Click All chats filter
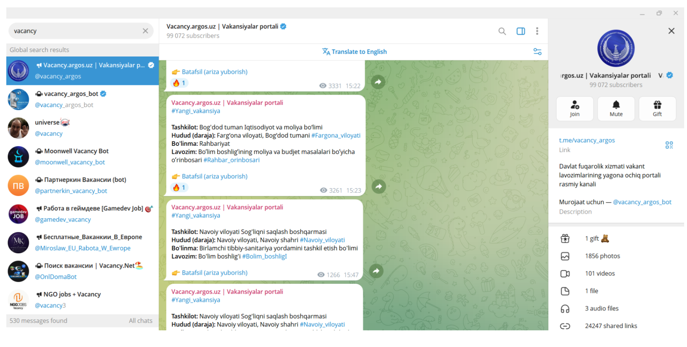687x347 pixels. pos(140,321)
